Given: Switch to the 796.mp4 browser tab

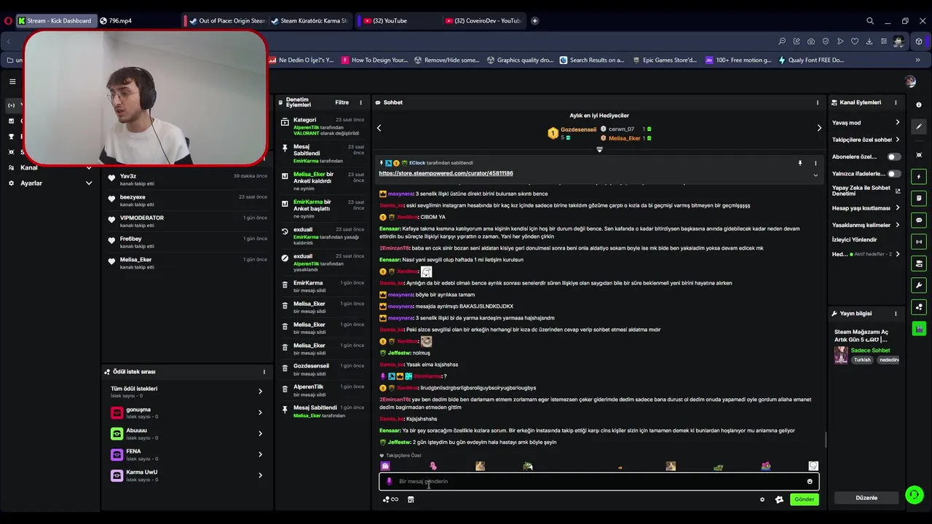Looking at the screenshot, I should pos(137,20).
